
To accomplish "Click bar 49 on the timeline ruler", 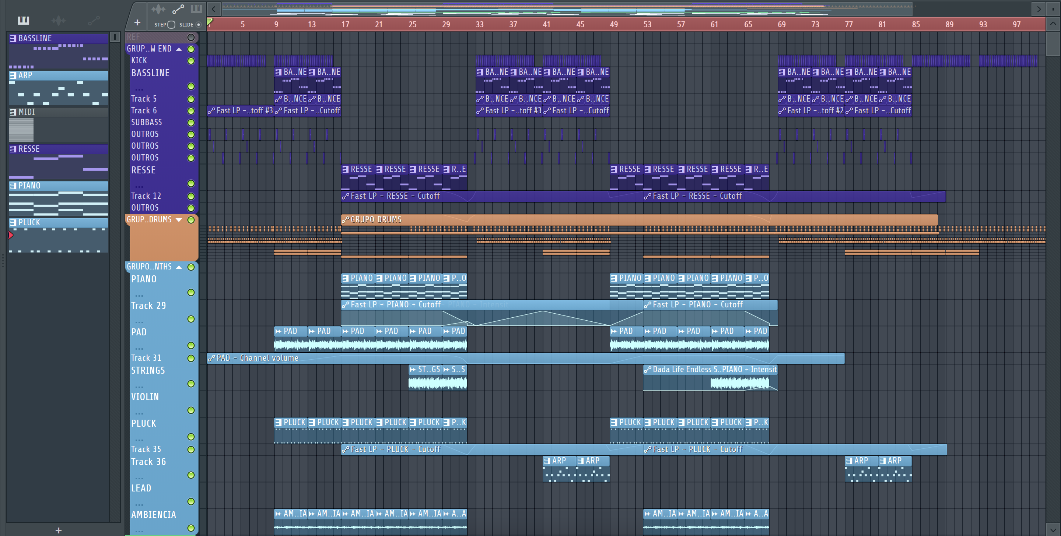I will 614,24.
